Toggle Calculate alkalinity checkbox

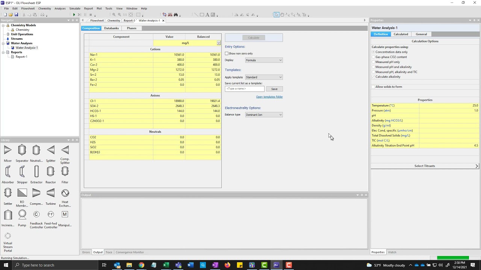point(373,77)
